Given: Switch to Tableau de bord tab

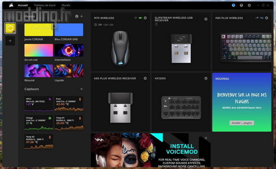Looking at the screenshot, I should [45, 5].
